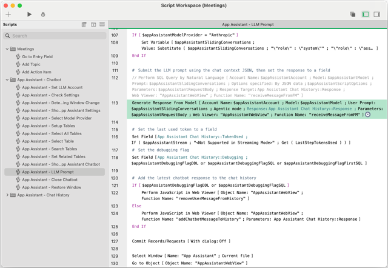Click the script icon beside Close Chatbot
Screen dimensions: 388x268
[18, 179]
